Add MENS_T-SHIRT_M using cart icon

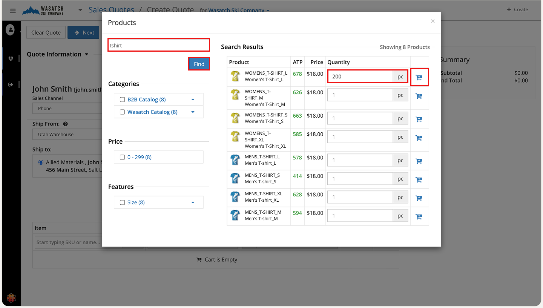pyautogui.click(x=419, y=217)
